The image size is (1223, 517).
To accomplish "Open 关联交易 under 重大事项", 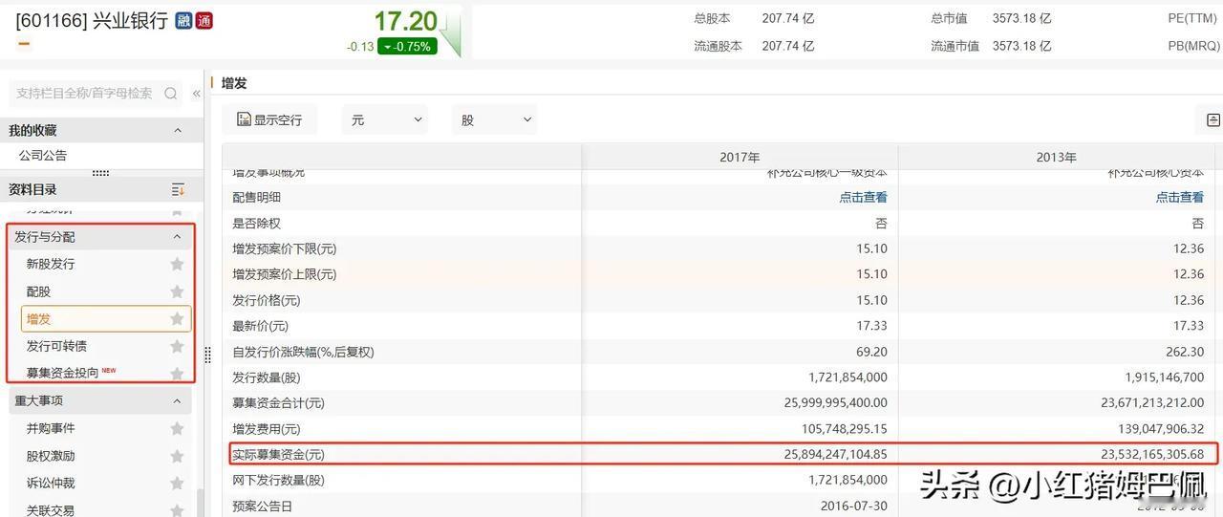I will coord(51,509).
